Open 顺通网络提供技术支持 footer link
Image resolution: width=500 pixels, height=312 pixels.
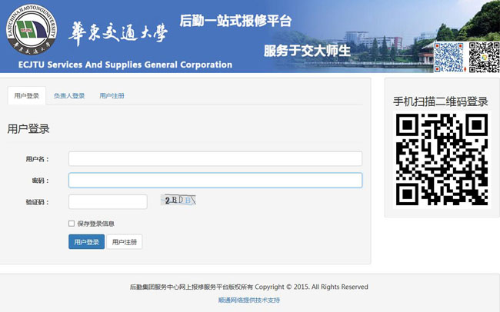pos(249,300)
